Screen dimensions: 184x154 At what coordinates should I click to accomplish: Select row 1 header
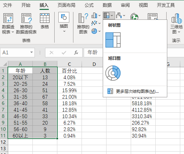tap(4, 71)
